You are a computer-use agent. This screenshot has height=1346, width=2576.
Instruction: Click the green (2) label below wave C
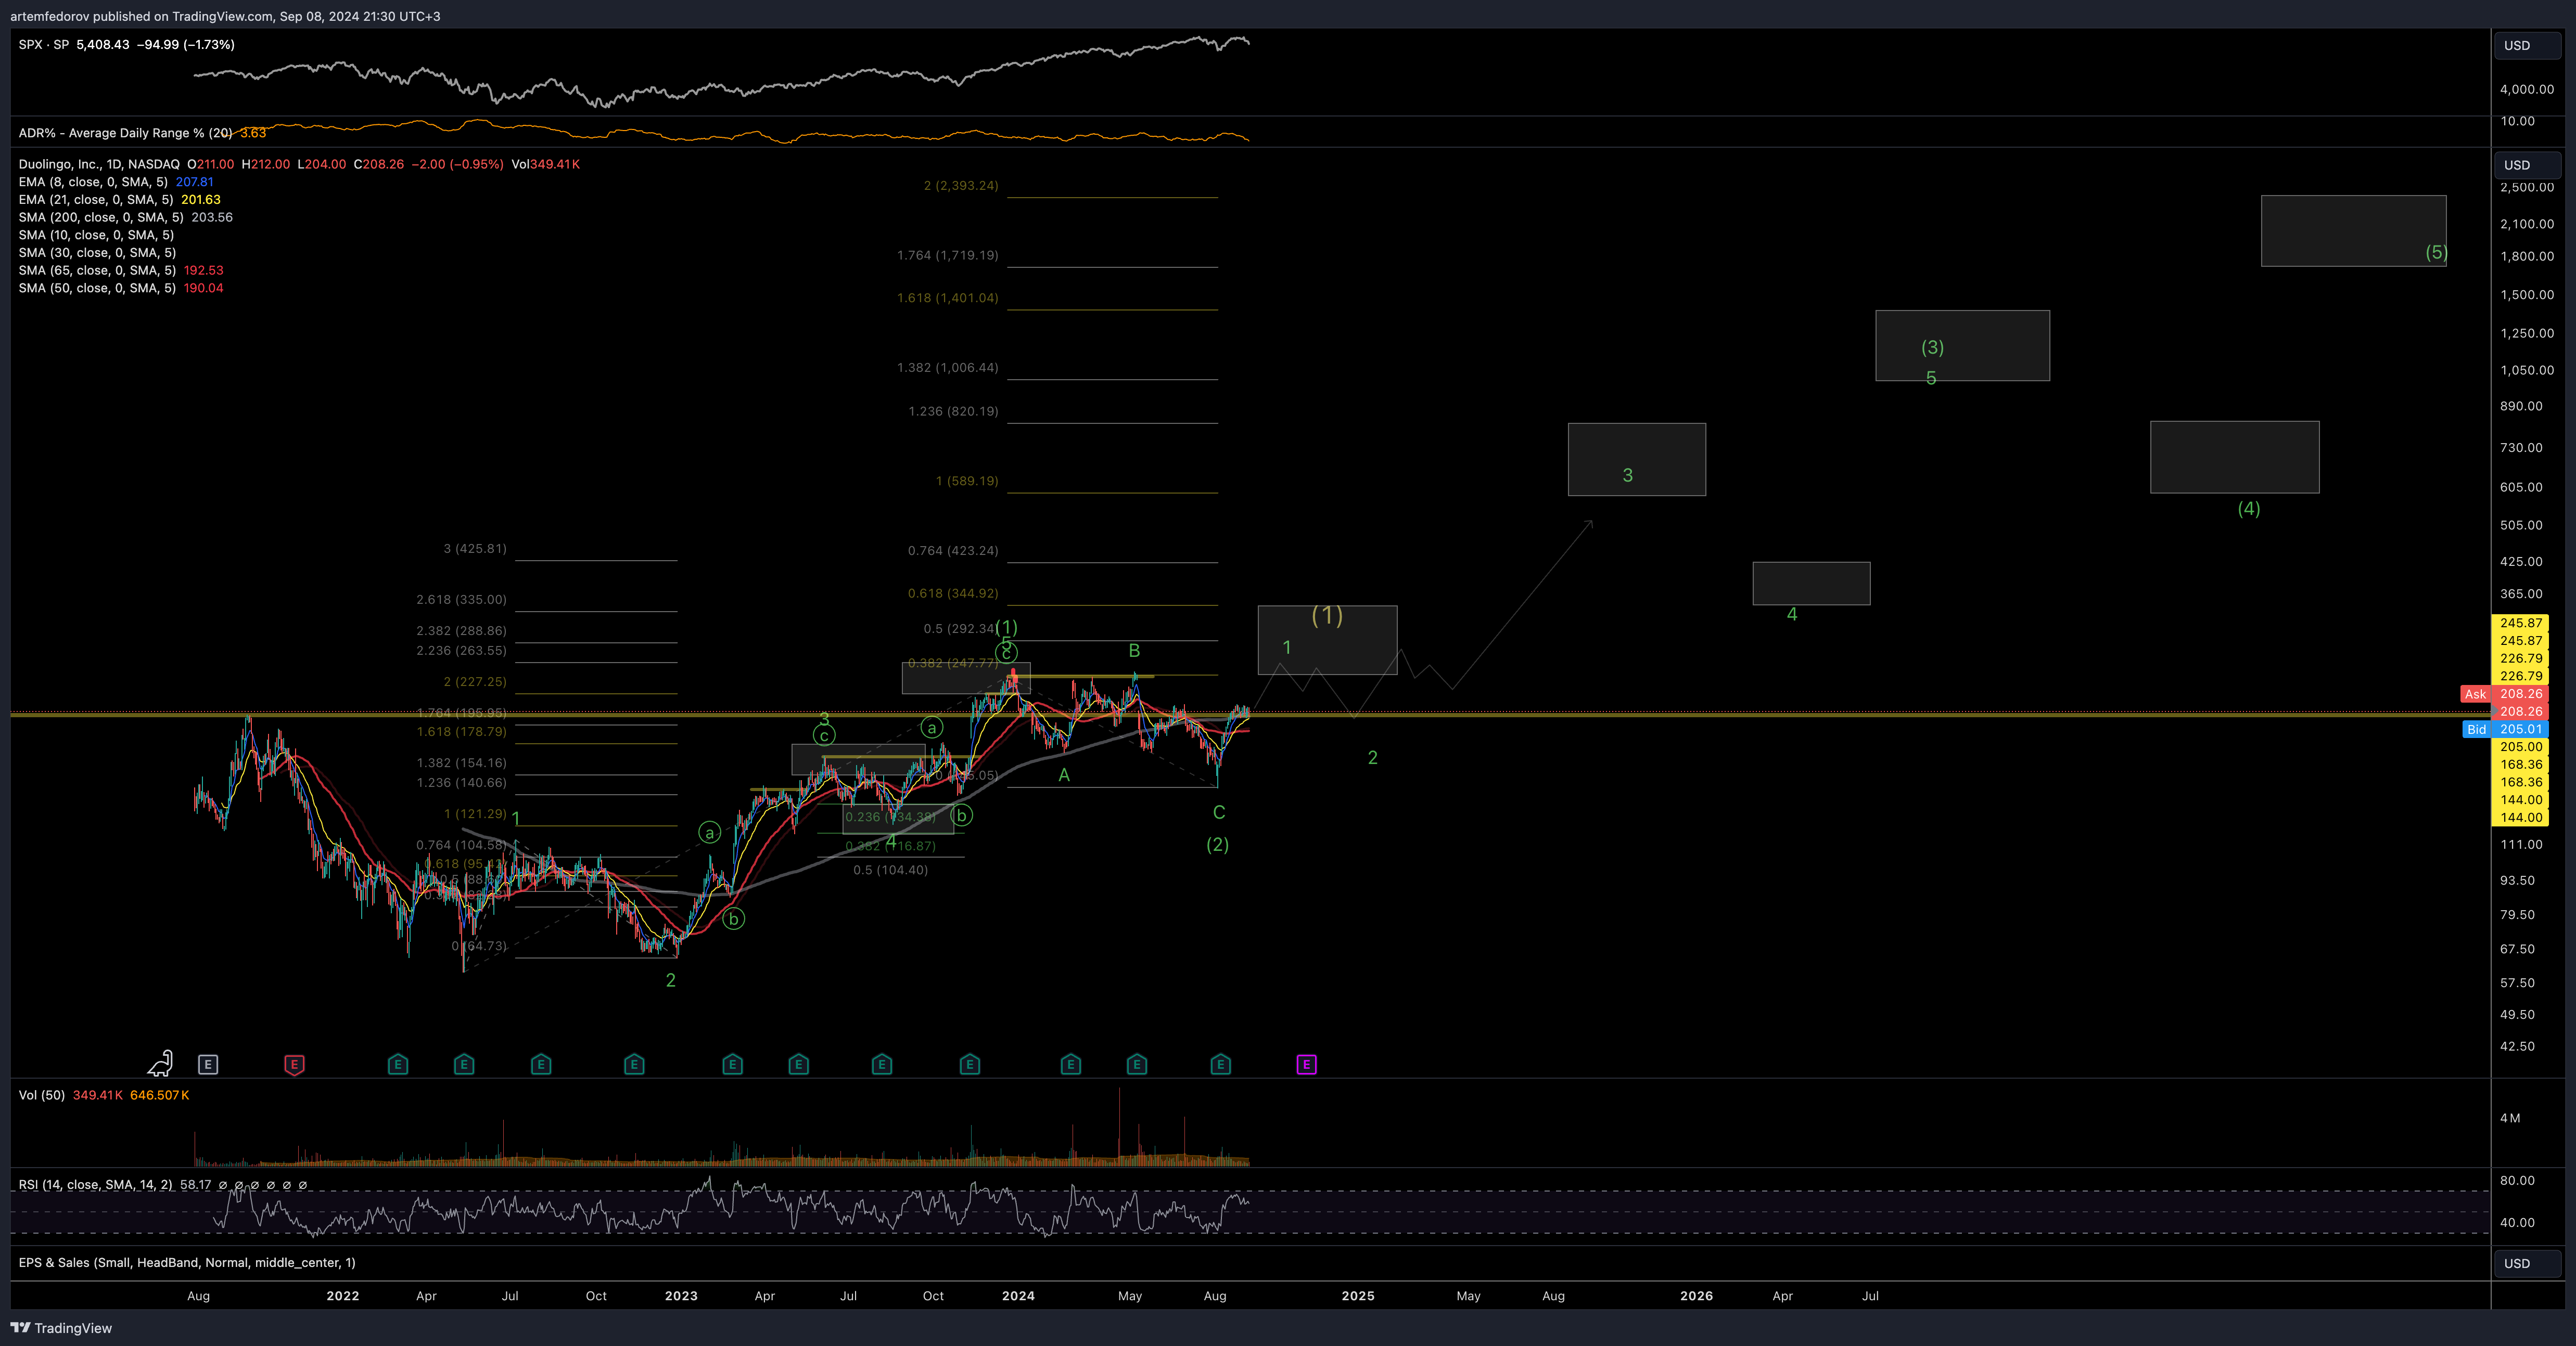pos(1217,845)
